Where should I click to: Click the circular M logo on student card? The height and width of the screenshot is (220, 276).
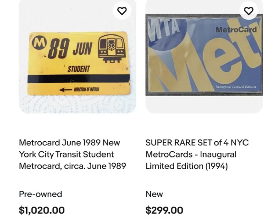[39, 43]
